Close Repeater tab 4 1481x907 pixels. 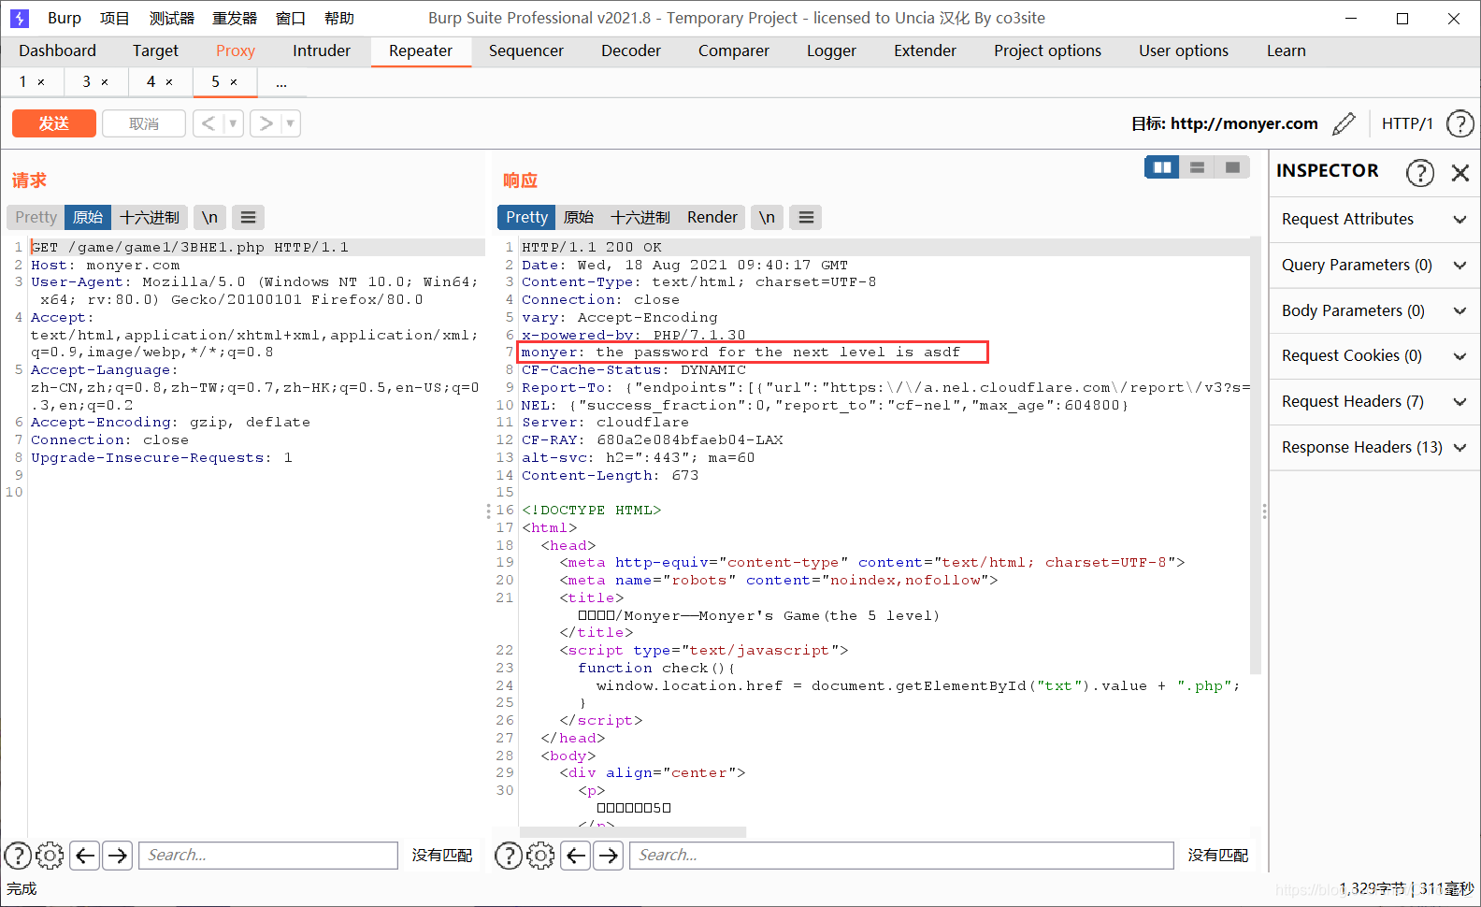pos(169,82)
